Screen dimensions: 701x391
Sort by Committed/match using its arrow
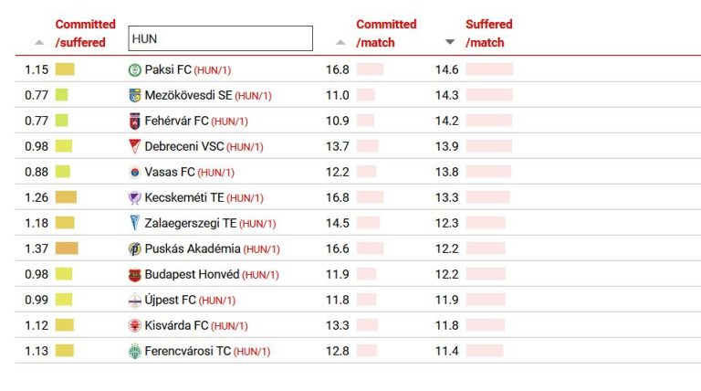coord(340,43)
